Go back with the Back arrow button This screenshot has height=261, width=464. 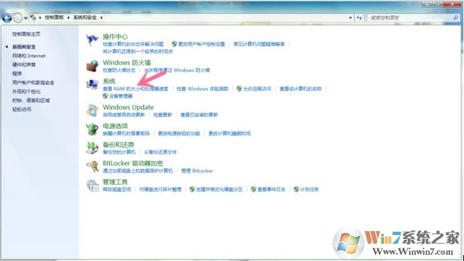(x=7, y=18)
